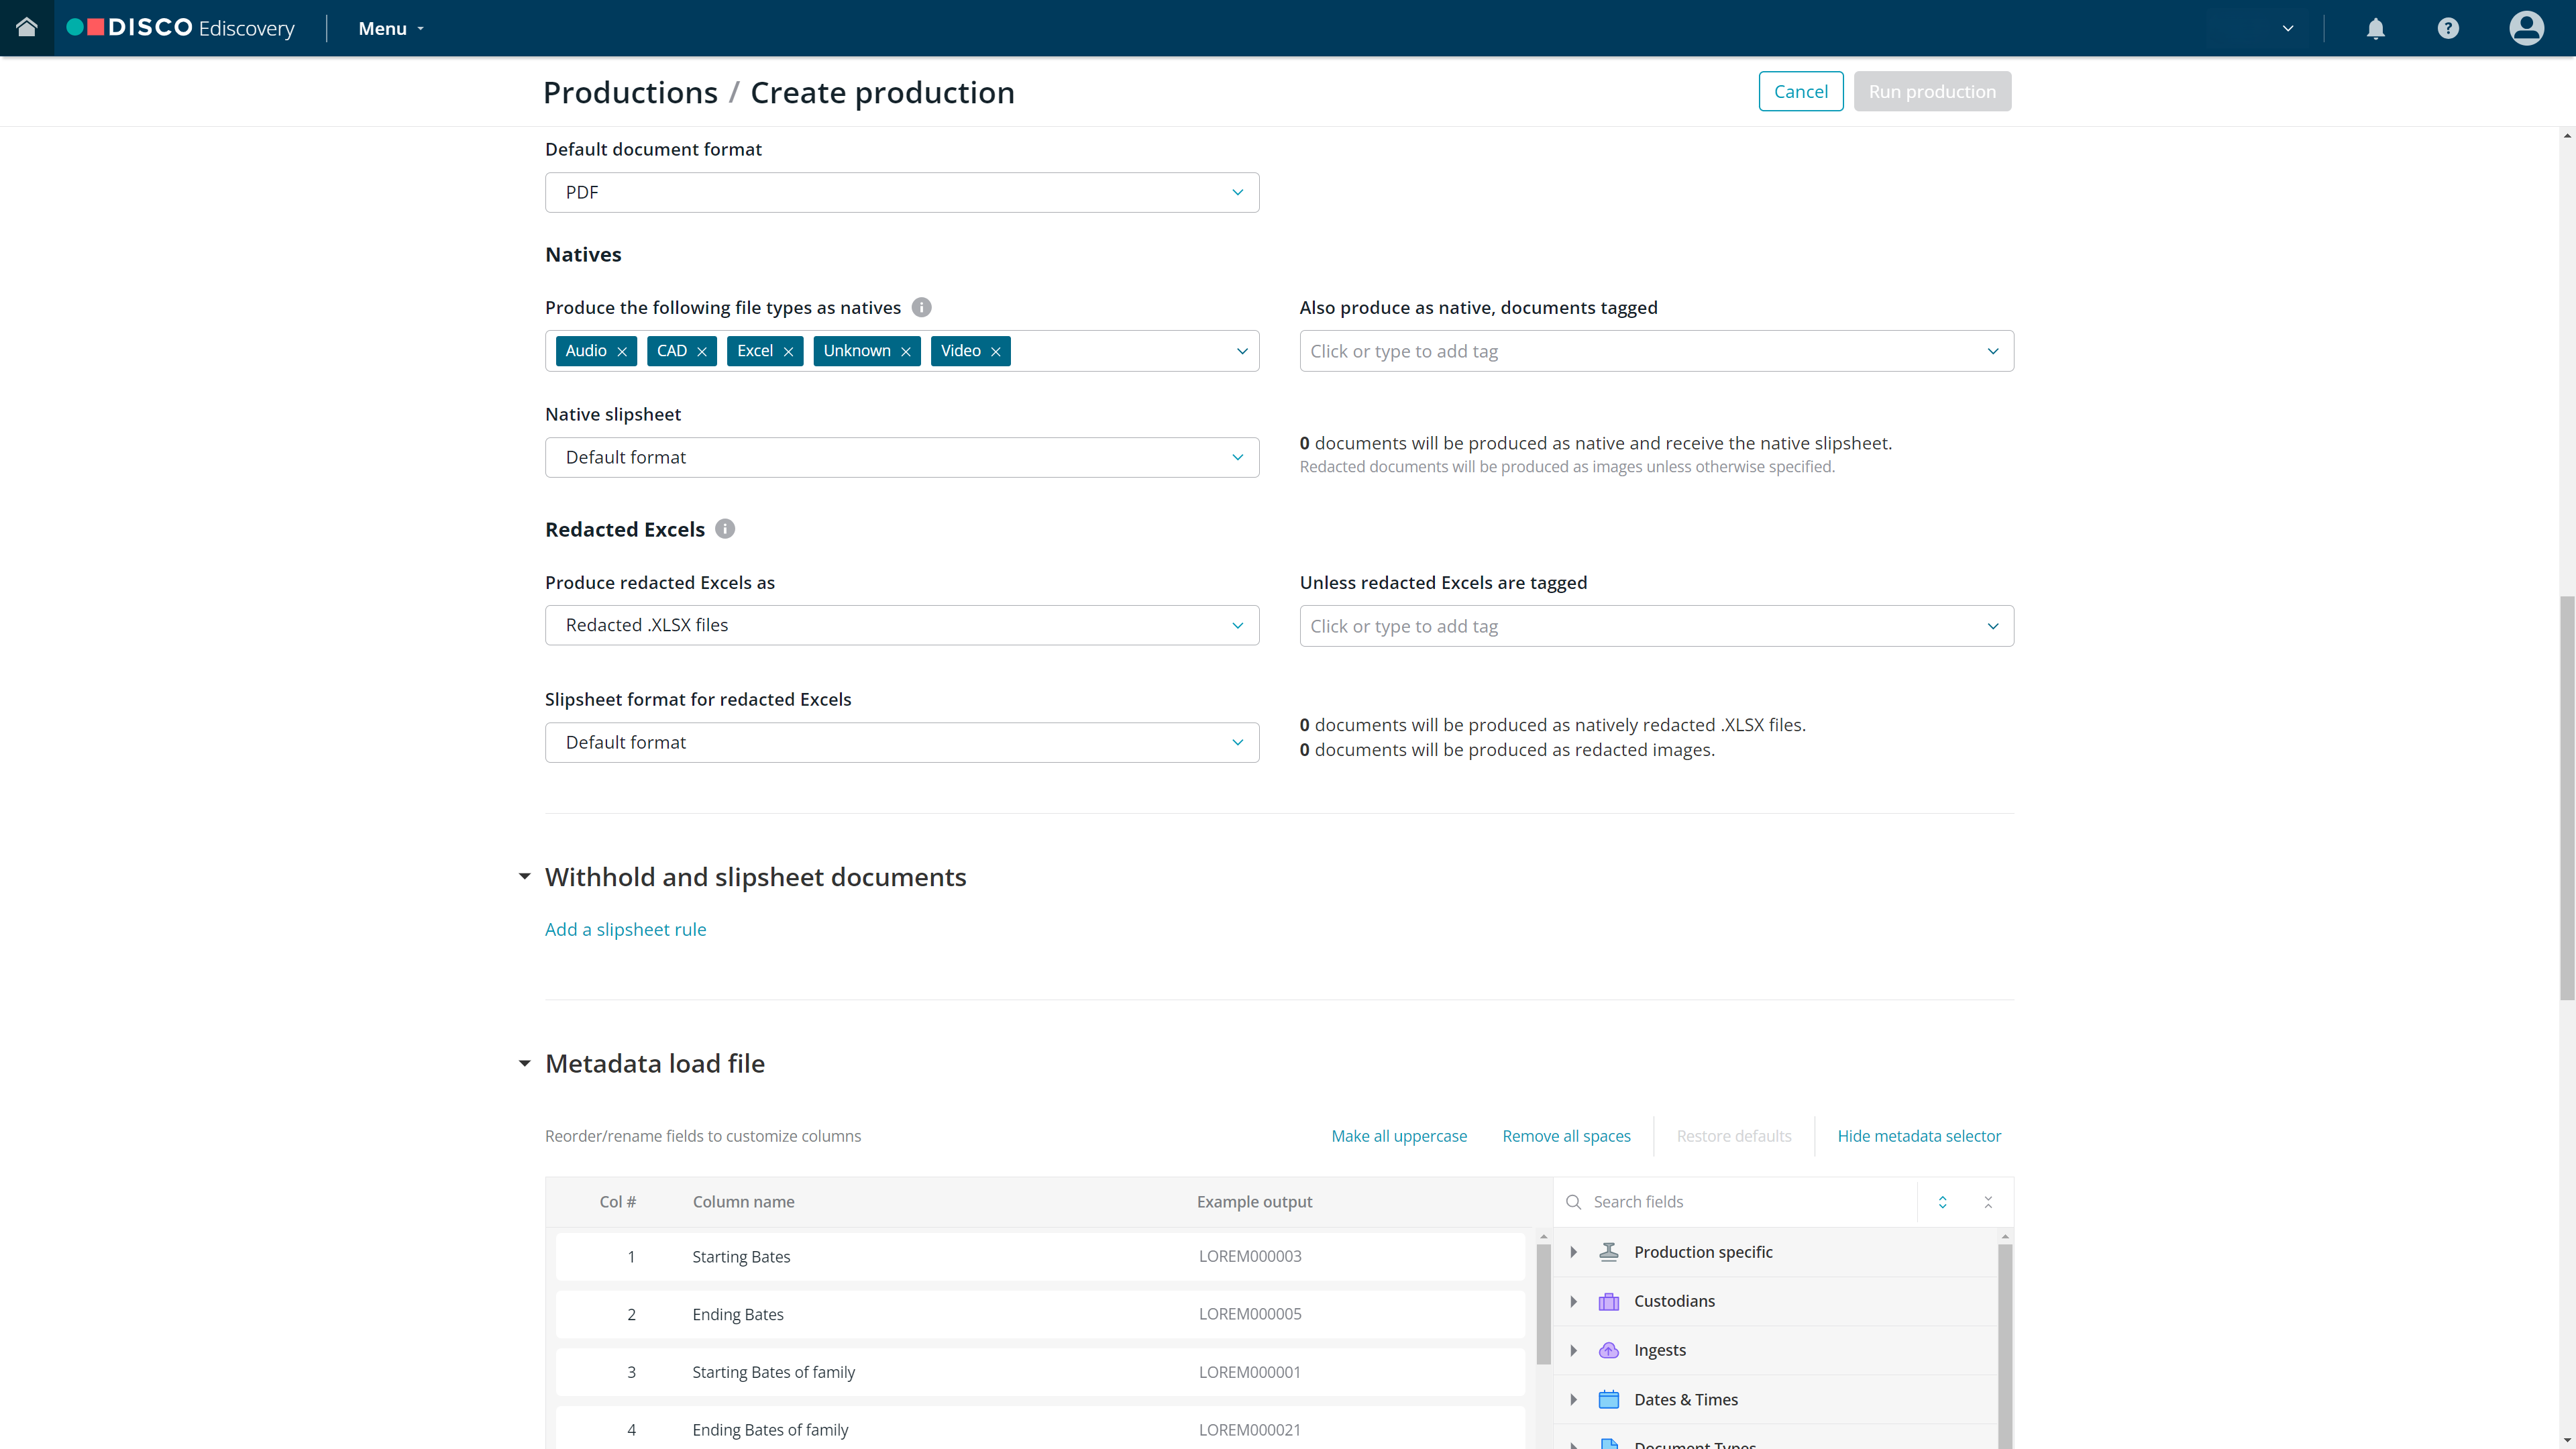Click info icon next to natives file types
Screen dimensions: 2576x1449
(x=921, y=307)
